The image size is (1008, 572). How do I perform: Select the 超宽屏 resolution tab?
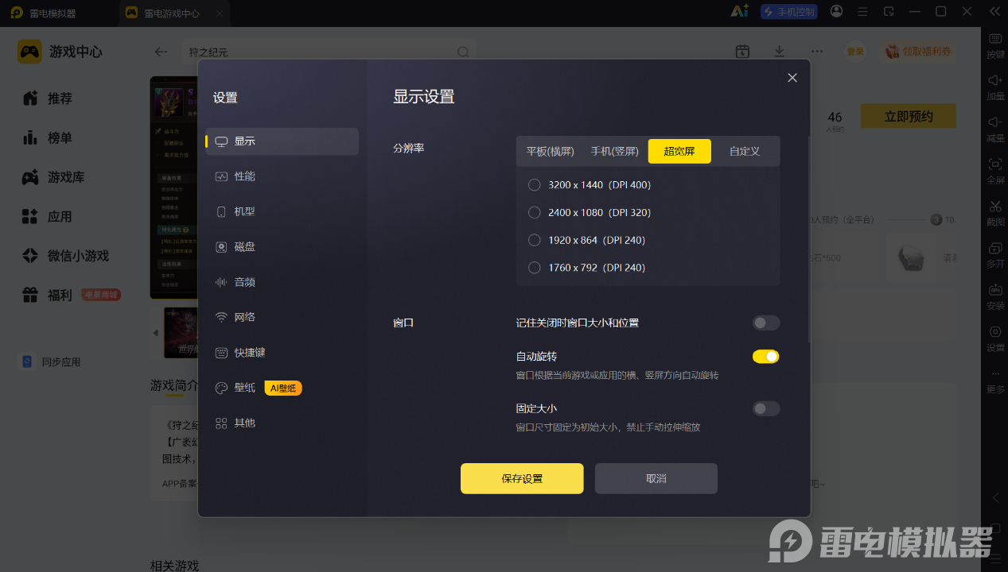[x=679, y=151]
